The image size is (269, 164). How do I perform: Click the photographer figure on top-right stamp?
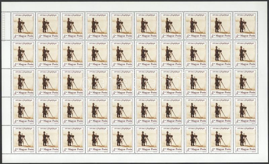pos(241,25)
